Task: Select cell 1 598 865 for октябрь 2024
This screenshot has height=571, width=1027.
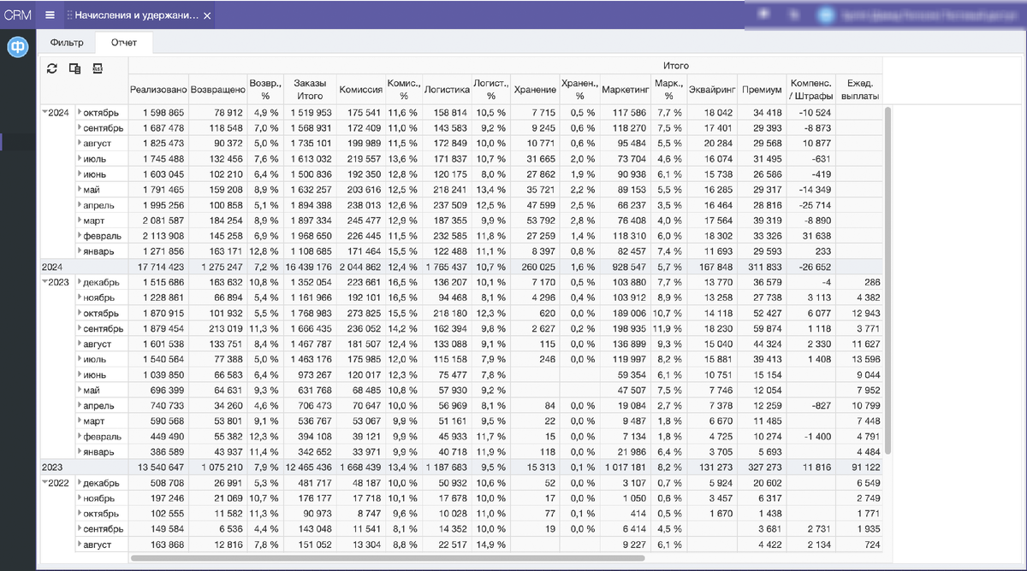Action: tap(158, 113)
